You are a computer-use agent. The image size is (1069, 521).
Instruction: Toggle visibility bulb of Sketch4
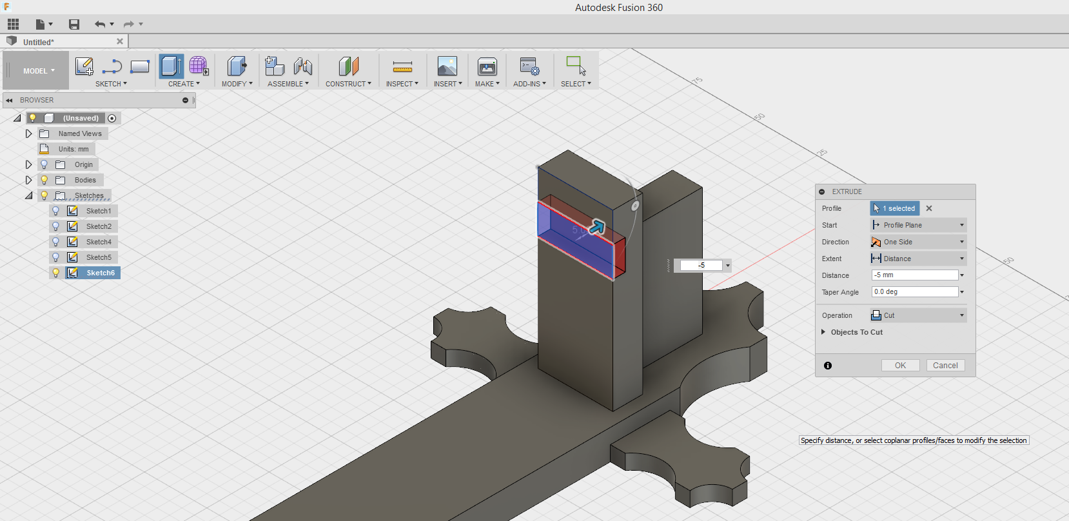tap(55, 242)
